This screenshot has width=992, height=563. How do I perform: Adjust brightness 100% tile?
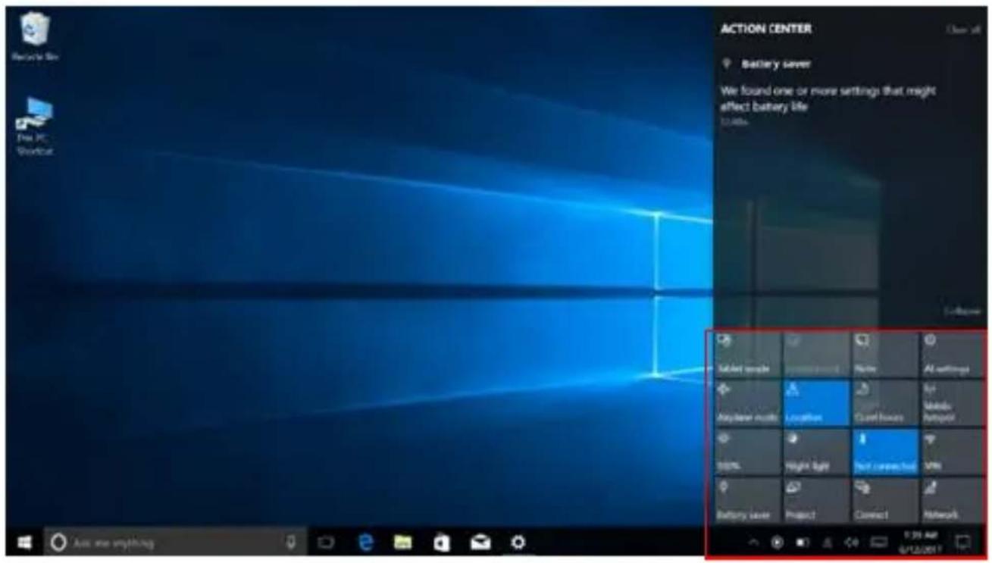pos(747,452)
